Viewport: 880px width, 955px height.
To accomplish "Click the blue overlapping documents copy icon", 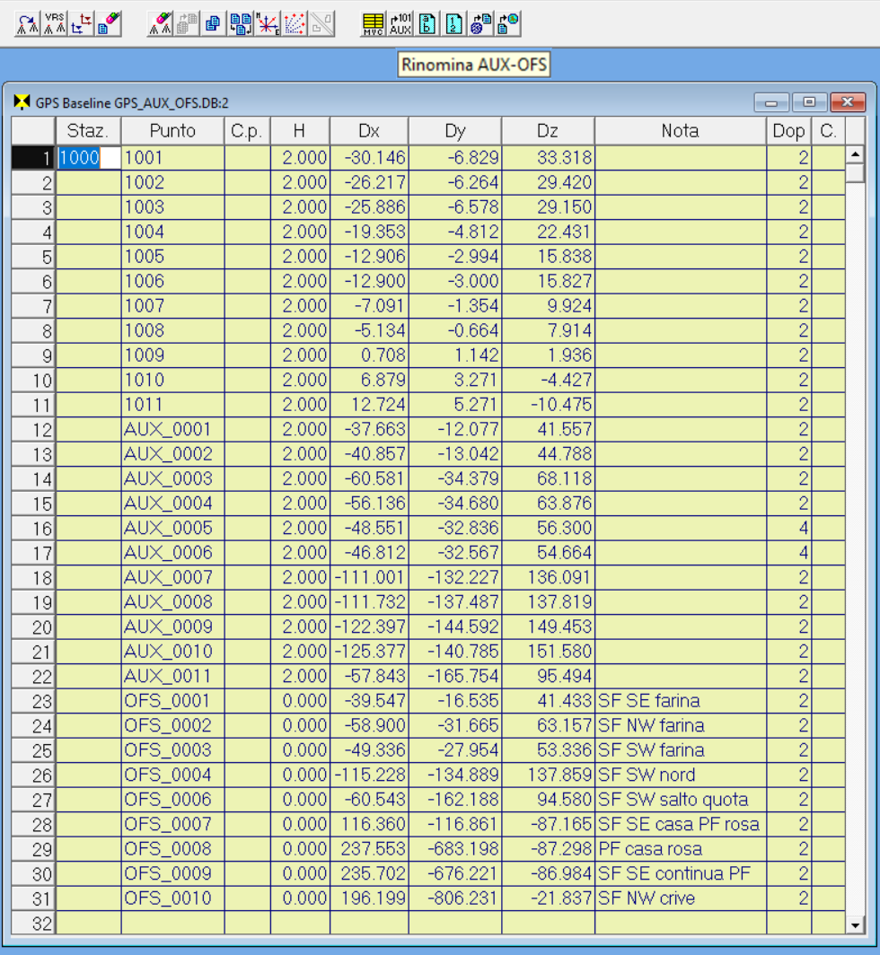I will tap(214, 23).
